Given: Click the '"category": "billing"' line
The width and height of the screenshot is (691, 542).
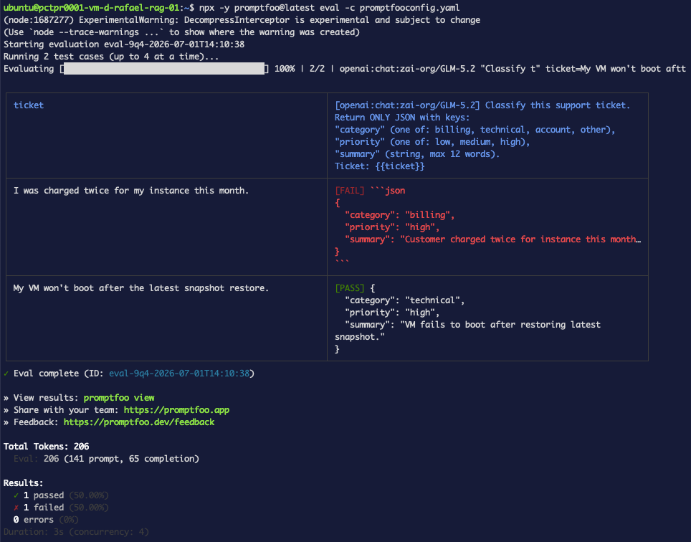Looking at the screenshot, I should coord(399,214).
